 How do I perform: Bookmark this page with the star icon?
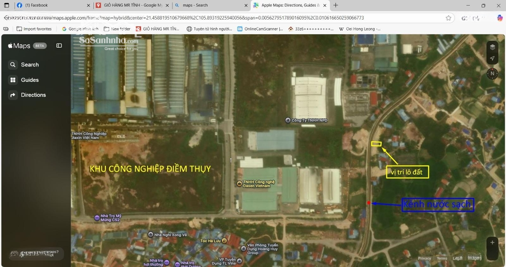tap(448, 18)
